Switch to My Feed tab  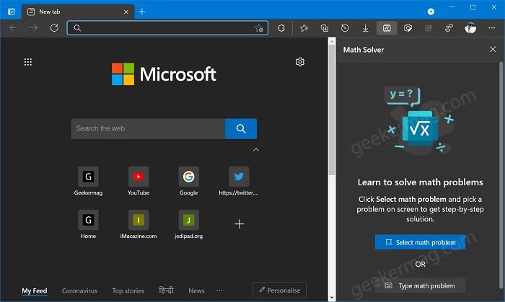click(35, 290)
